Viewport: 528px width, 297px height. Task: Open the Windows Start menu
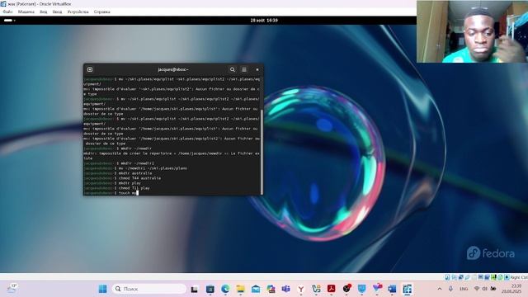pyautogui.click(x=102, y=289)
